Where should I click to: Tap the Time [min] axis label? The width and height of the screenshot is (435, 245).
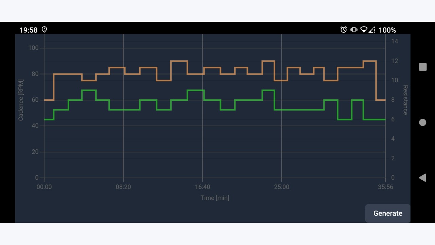pyautogui.click(x=215, y=198)
